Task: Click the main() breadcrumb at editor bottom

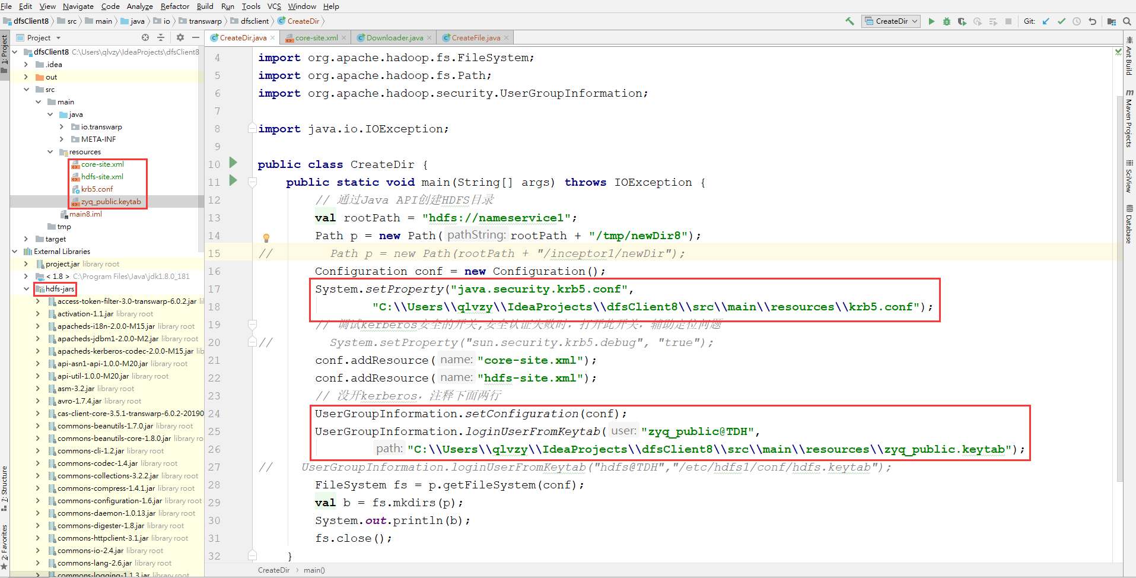Action: tap(314, 570)
